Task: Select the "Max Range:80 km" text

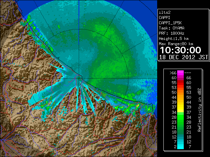Action: point(176,44)
